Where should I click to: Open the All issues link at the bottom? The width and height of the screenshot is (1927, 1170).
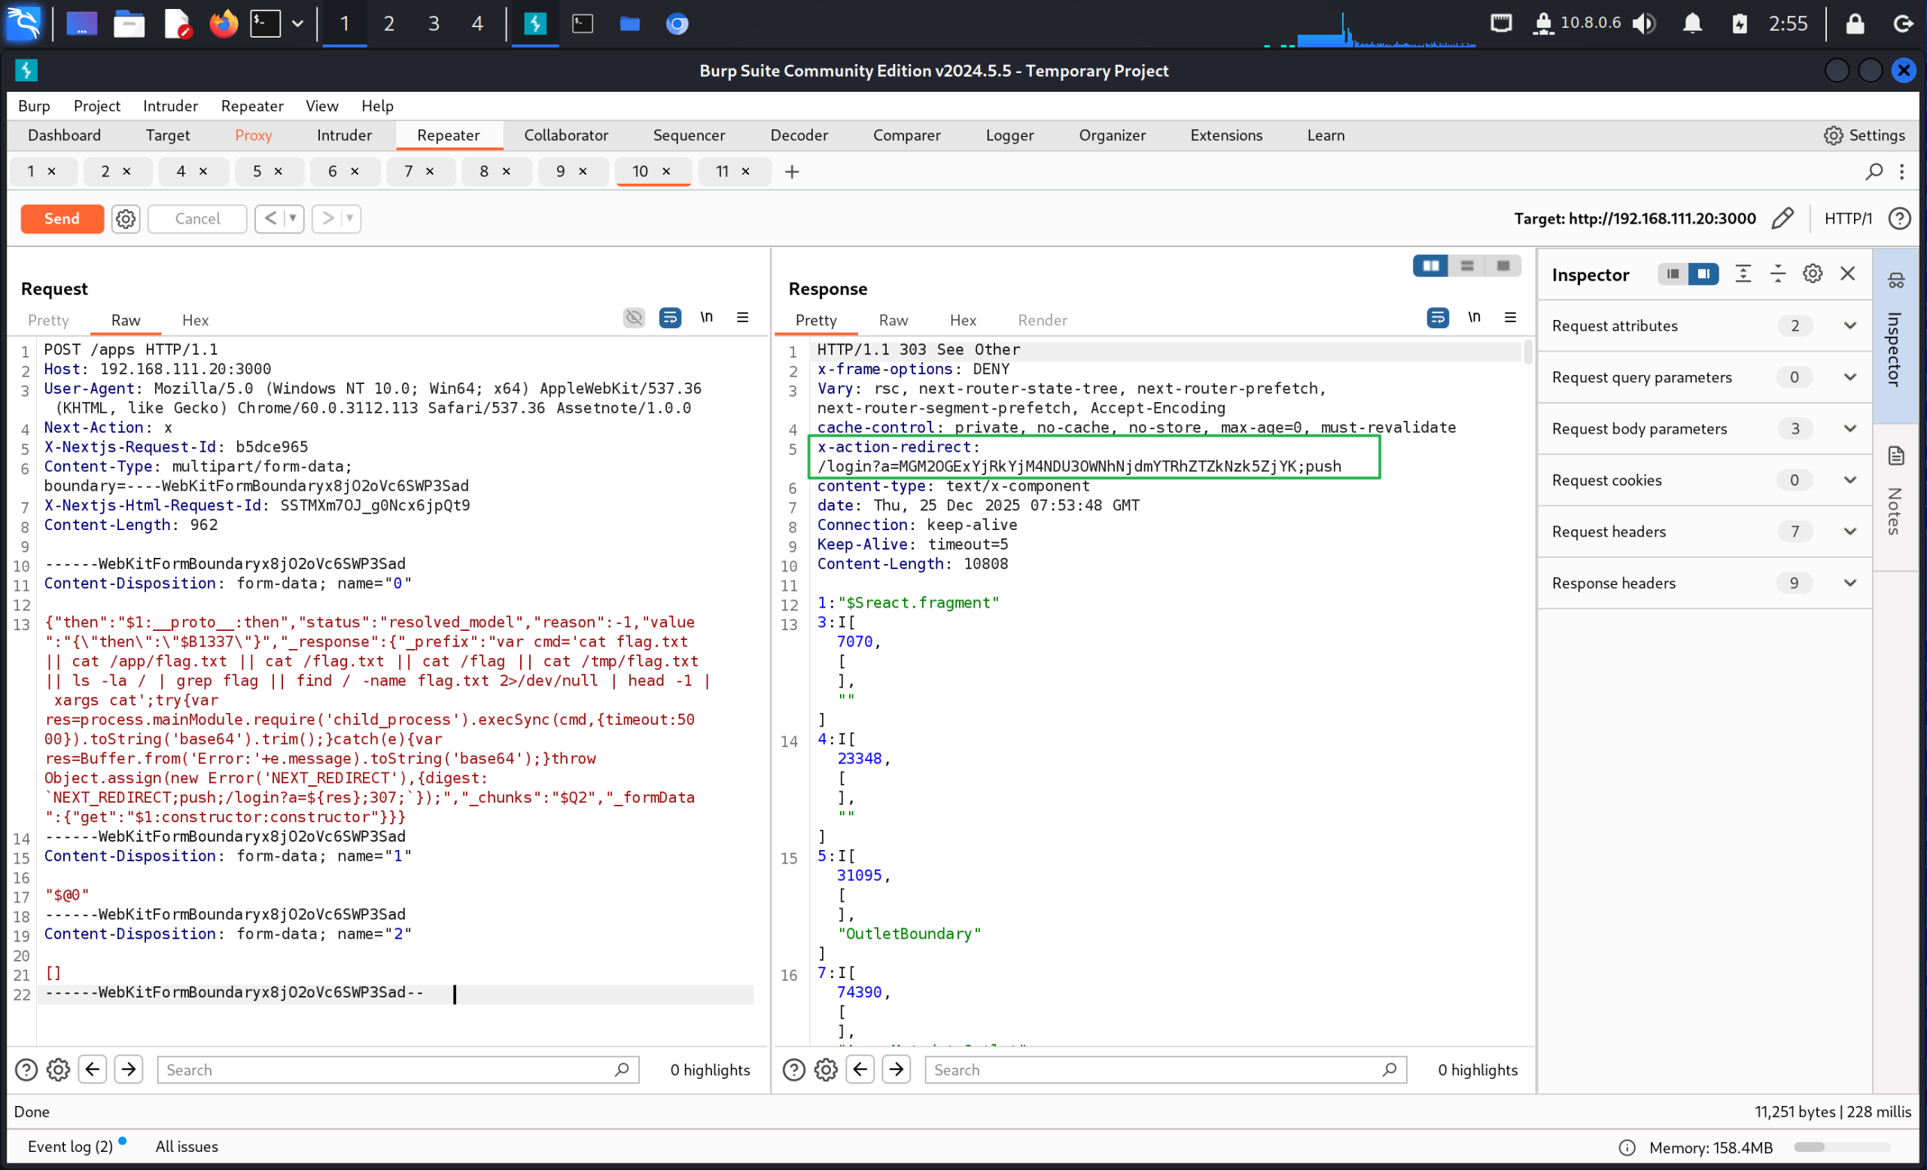[x=186, y=1146]
